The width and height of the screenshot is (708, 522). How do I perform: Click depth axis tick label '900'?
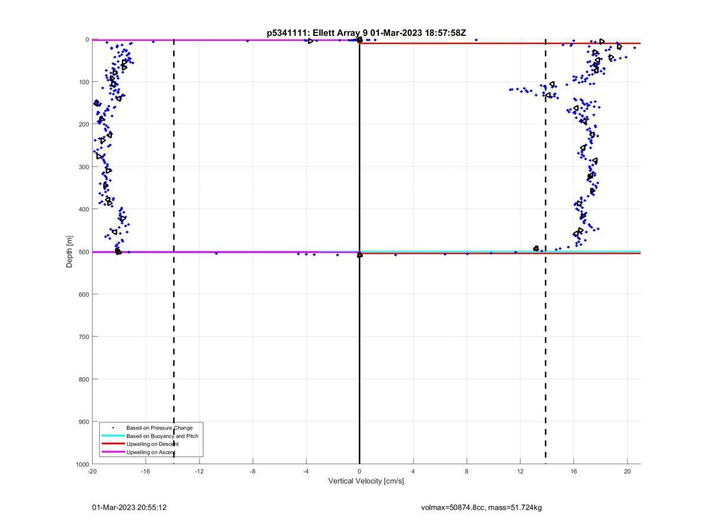pos(83,422)
